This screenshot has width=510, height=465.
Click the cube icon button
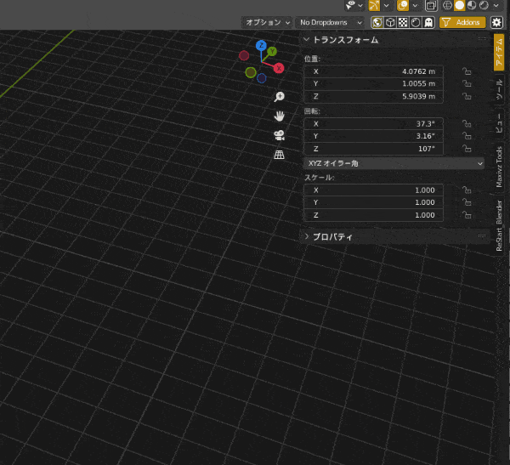pos(390,22)
